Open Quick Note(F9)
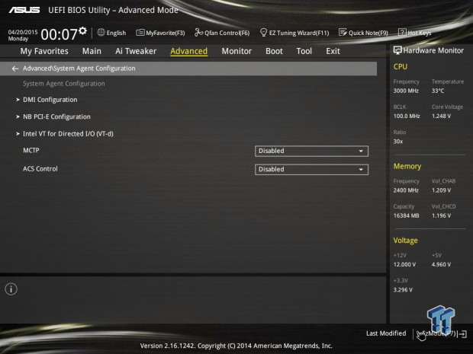Image resolution: width=473 pixels, height=354 pixels. click(x=363, y=33)
